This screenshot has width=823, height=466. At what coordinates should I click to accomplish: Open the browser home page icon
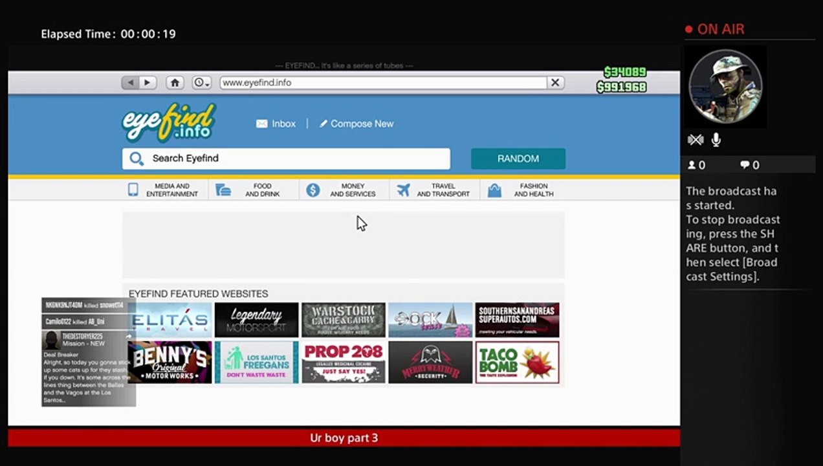(175, 83)
